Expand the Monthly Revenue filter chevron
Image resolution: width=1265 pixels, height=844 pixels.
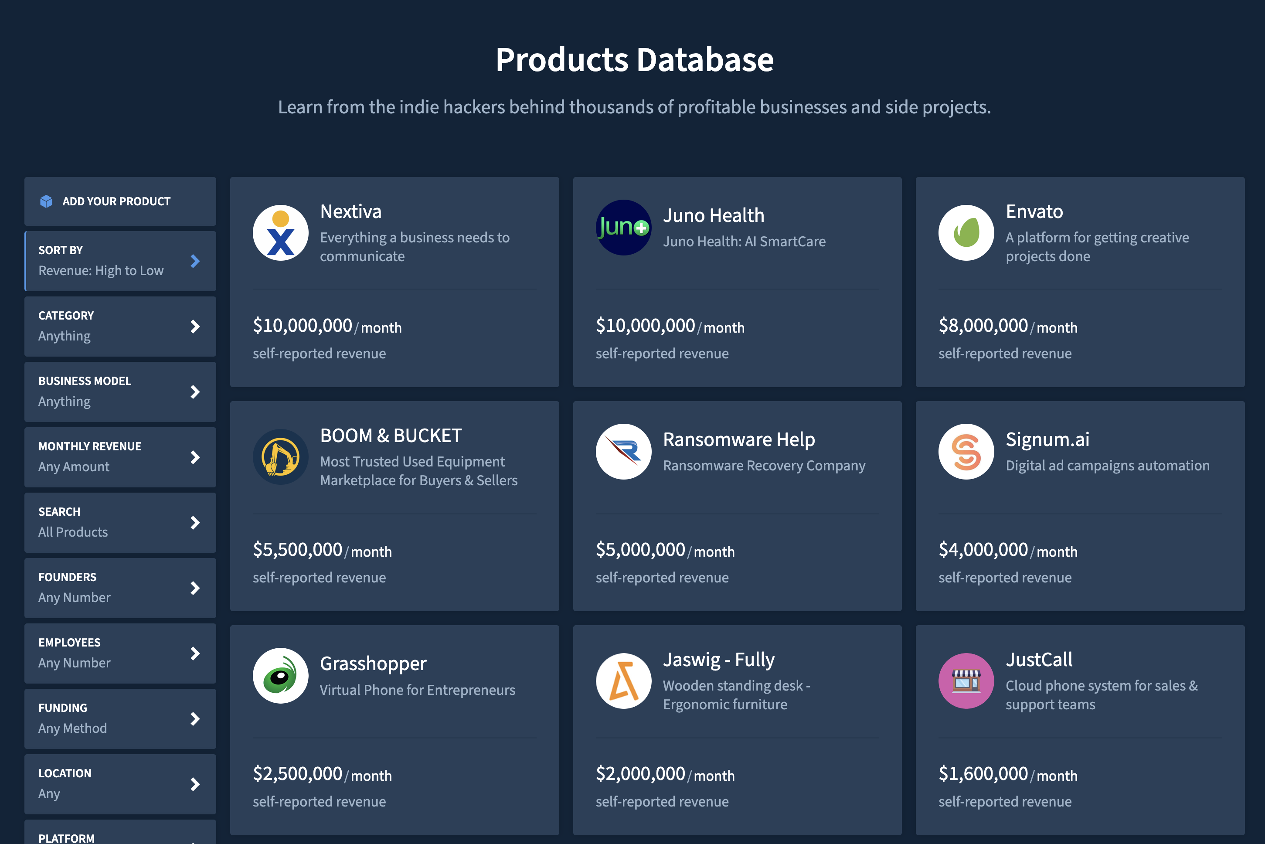click(x=195, y=457)
